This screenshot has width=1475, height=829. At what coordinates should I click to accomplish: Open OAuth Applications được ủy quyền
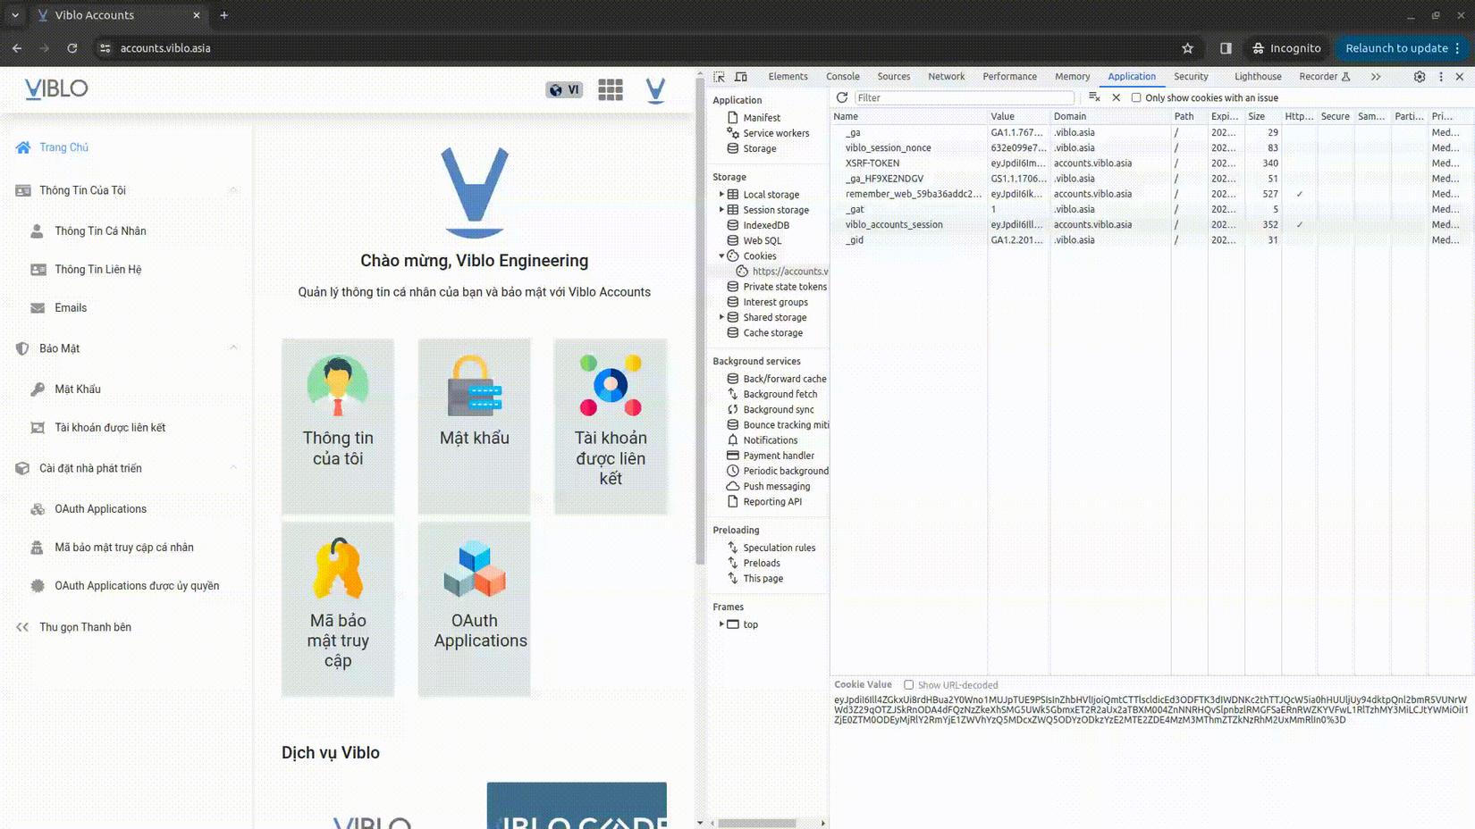click(x=137, y=585)
